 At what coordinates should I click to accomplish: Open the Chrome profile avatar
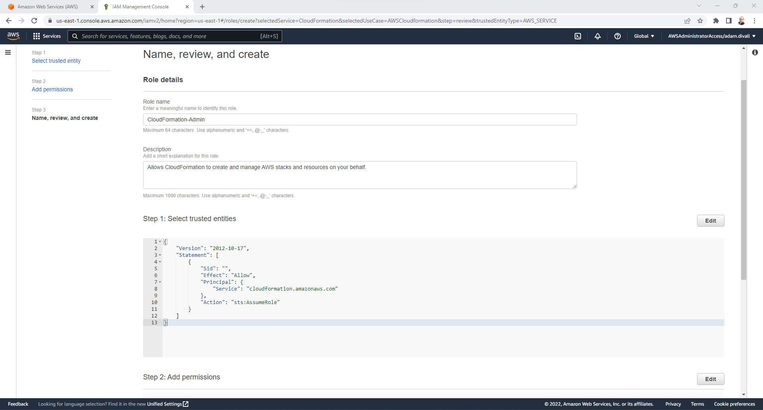[742, 21]
